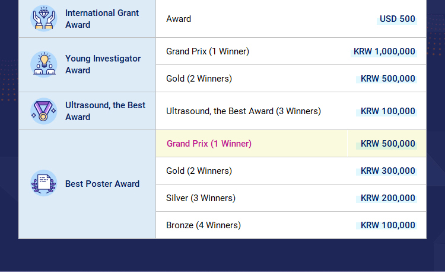Click Grand Prix under Young Investigator Award
Viewport: 445px width, 272px height.
[x=208, y=51]
